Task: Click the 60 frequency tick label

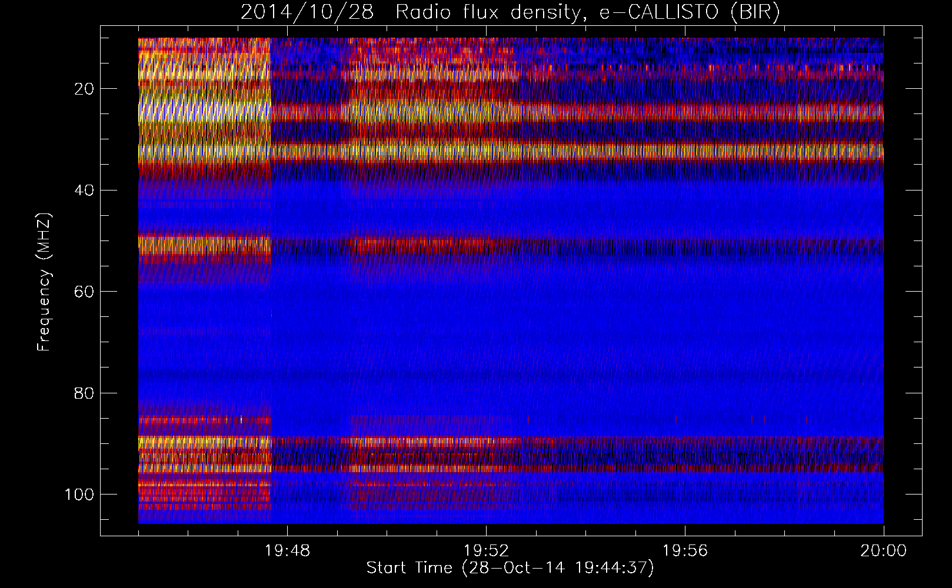Action: tap(84, 292)
